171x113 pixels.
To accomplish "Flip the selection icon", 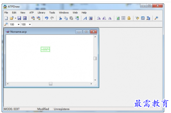I will 110,18.
